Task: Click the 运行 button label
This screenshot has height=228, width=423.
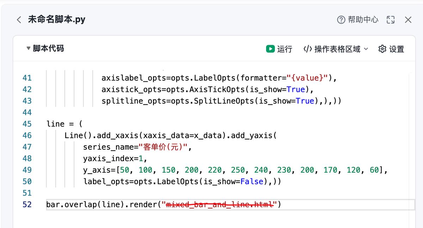Action: [284, 49]
